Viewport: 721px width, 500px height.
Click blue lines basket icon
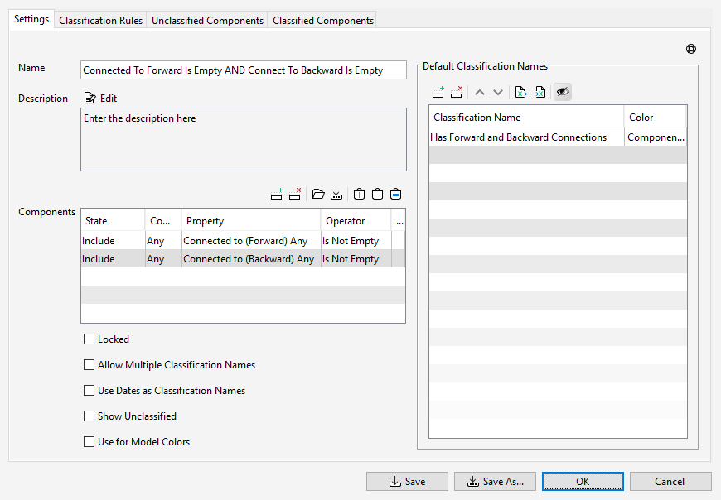tap(395, 195)
